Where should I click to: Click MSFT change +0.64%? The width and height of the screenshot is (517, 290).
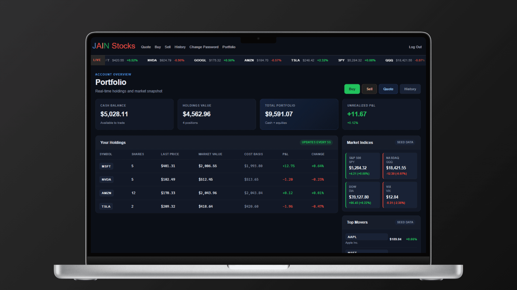[x=318, y=166]
